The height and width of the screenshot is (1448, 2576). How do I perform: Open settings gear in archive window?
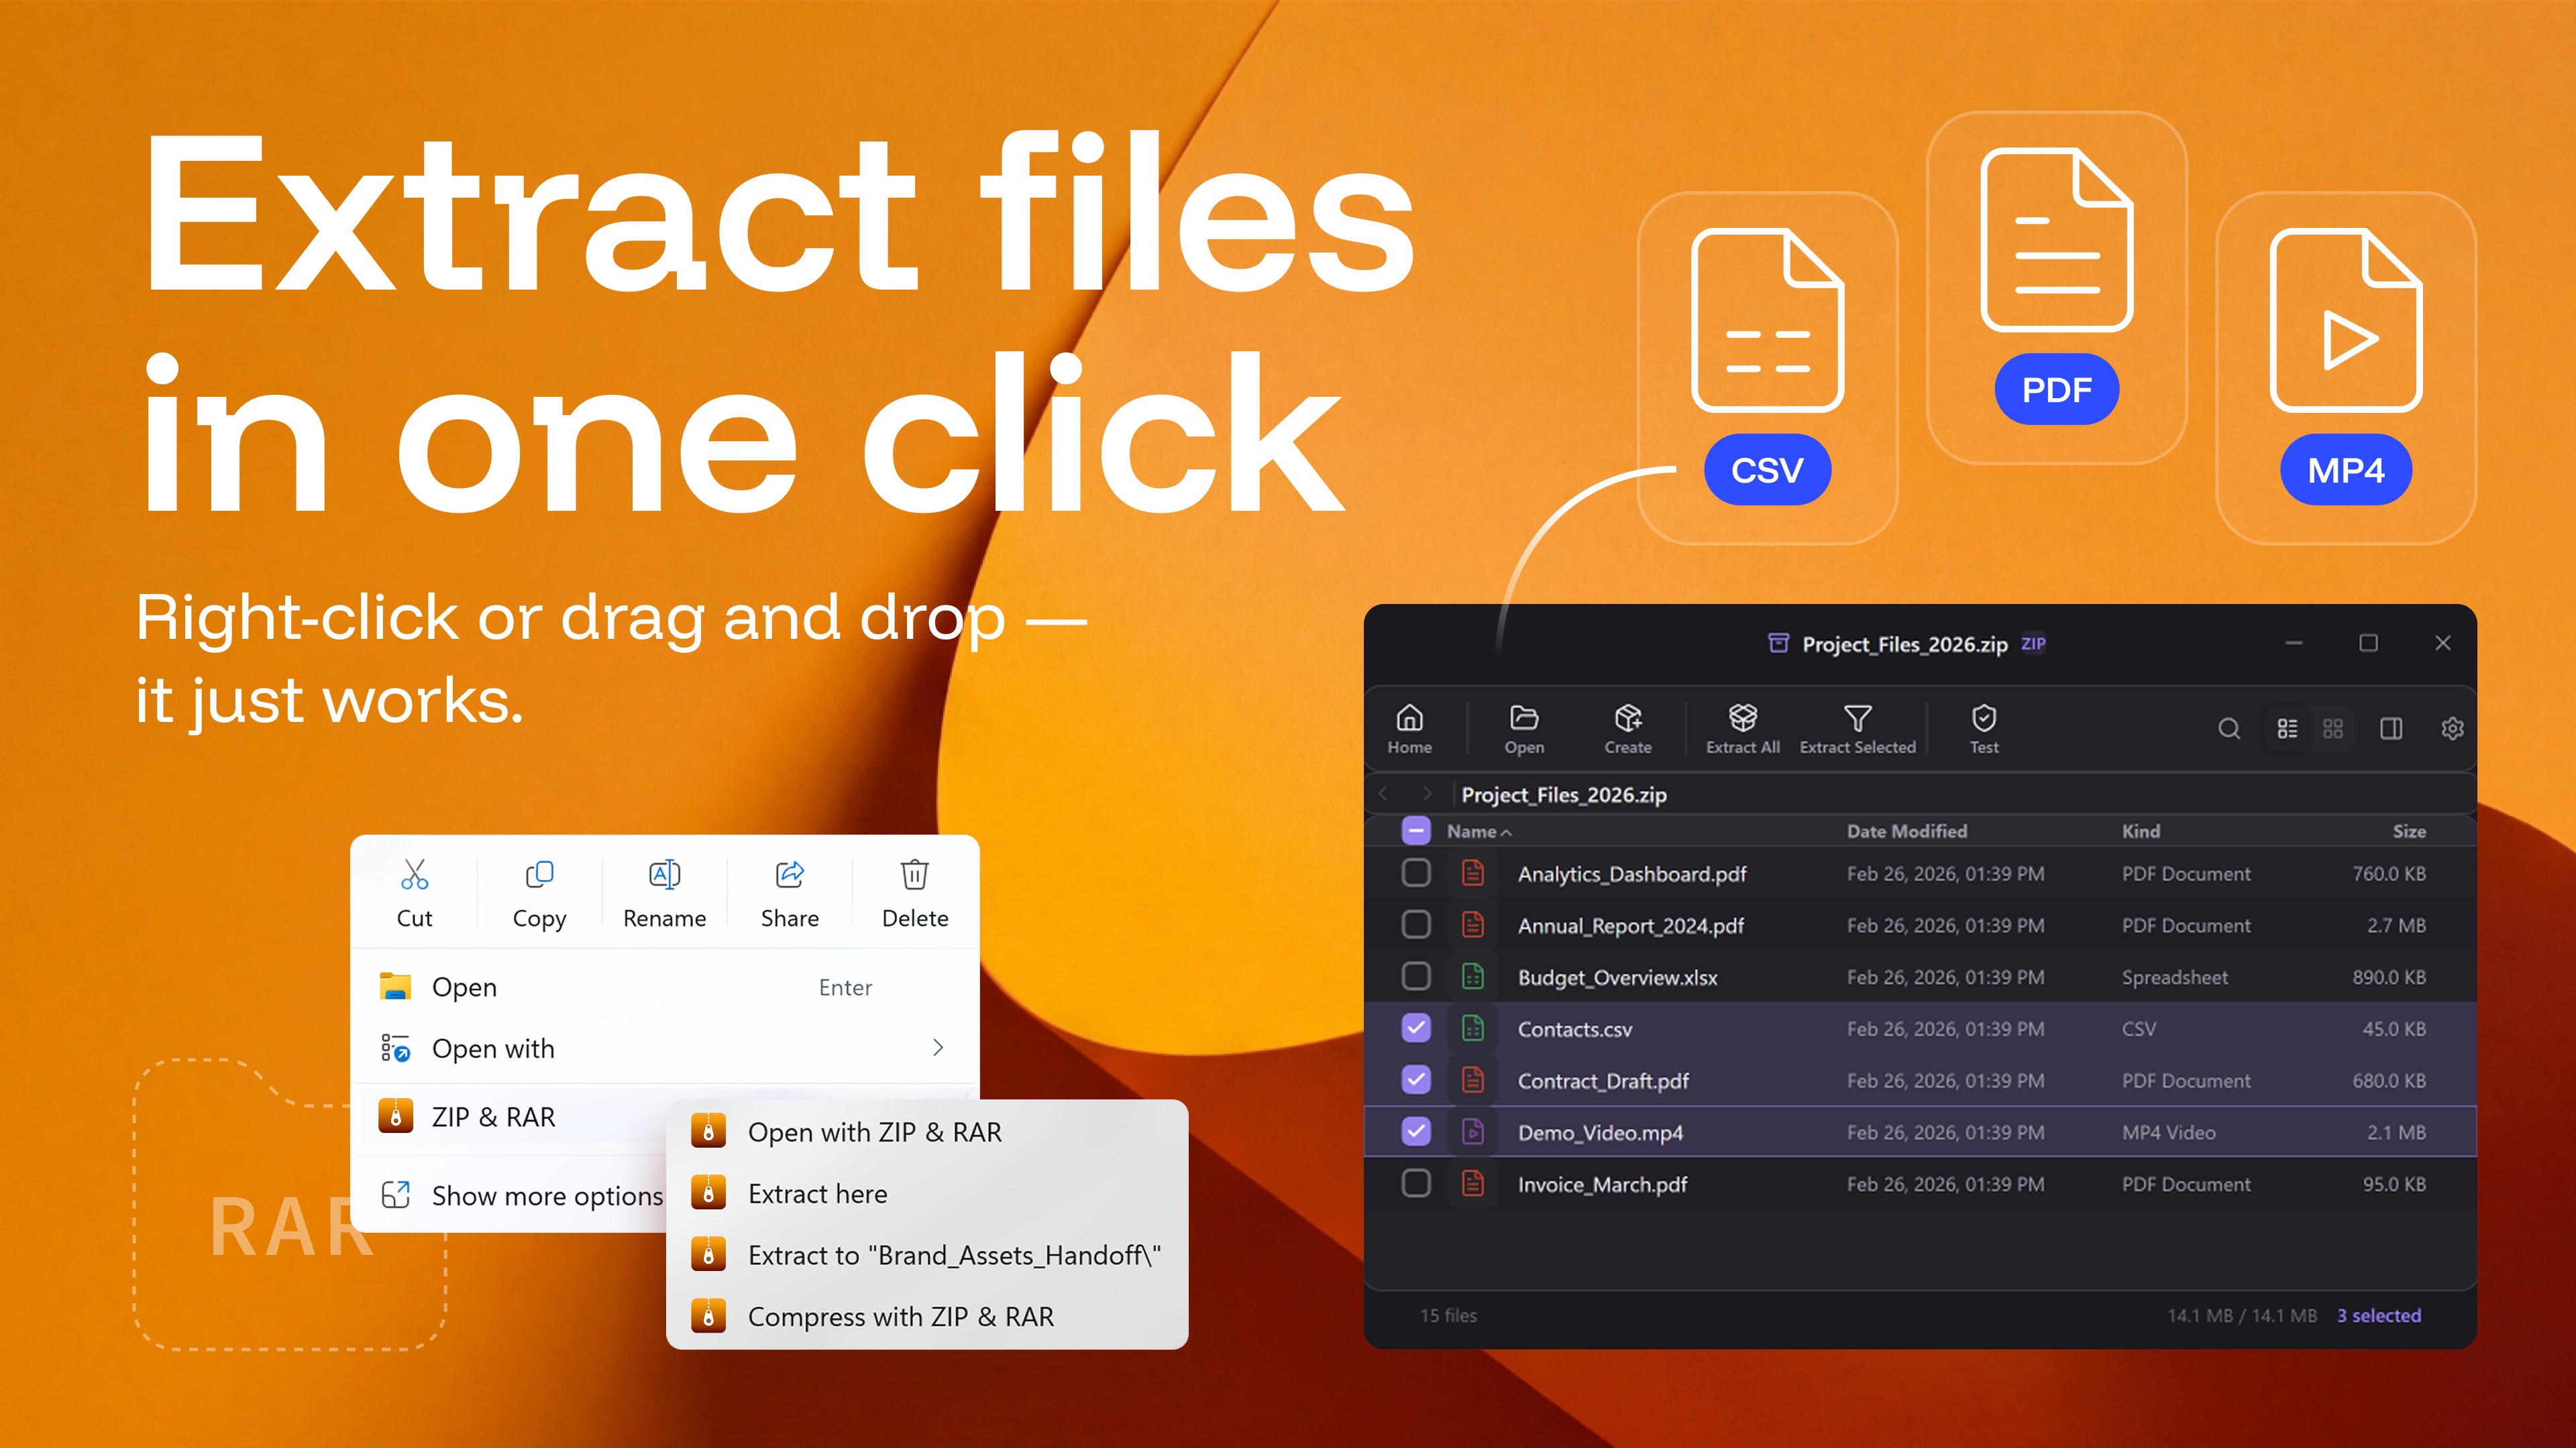click(2452, 729)
